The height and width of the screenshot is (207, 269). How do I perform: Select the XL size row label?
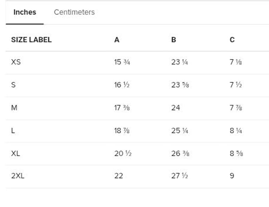15,153
